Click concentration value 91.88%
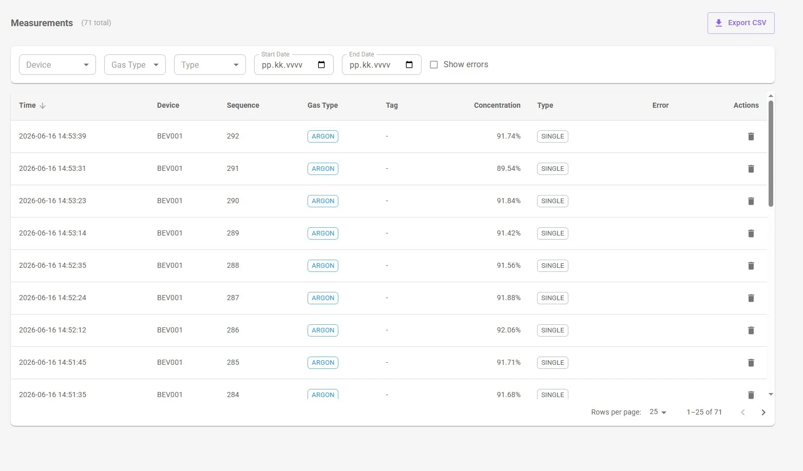The width and height of the screenshot is (803, 471). pyautogui.click(x=508, y=298)
